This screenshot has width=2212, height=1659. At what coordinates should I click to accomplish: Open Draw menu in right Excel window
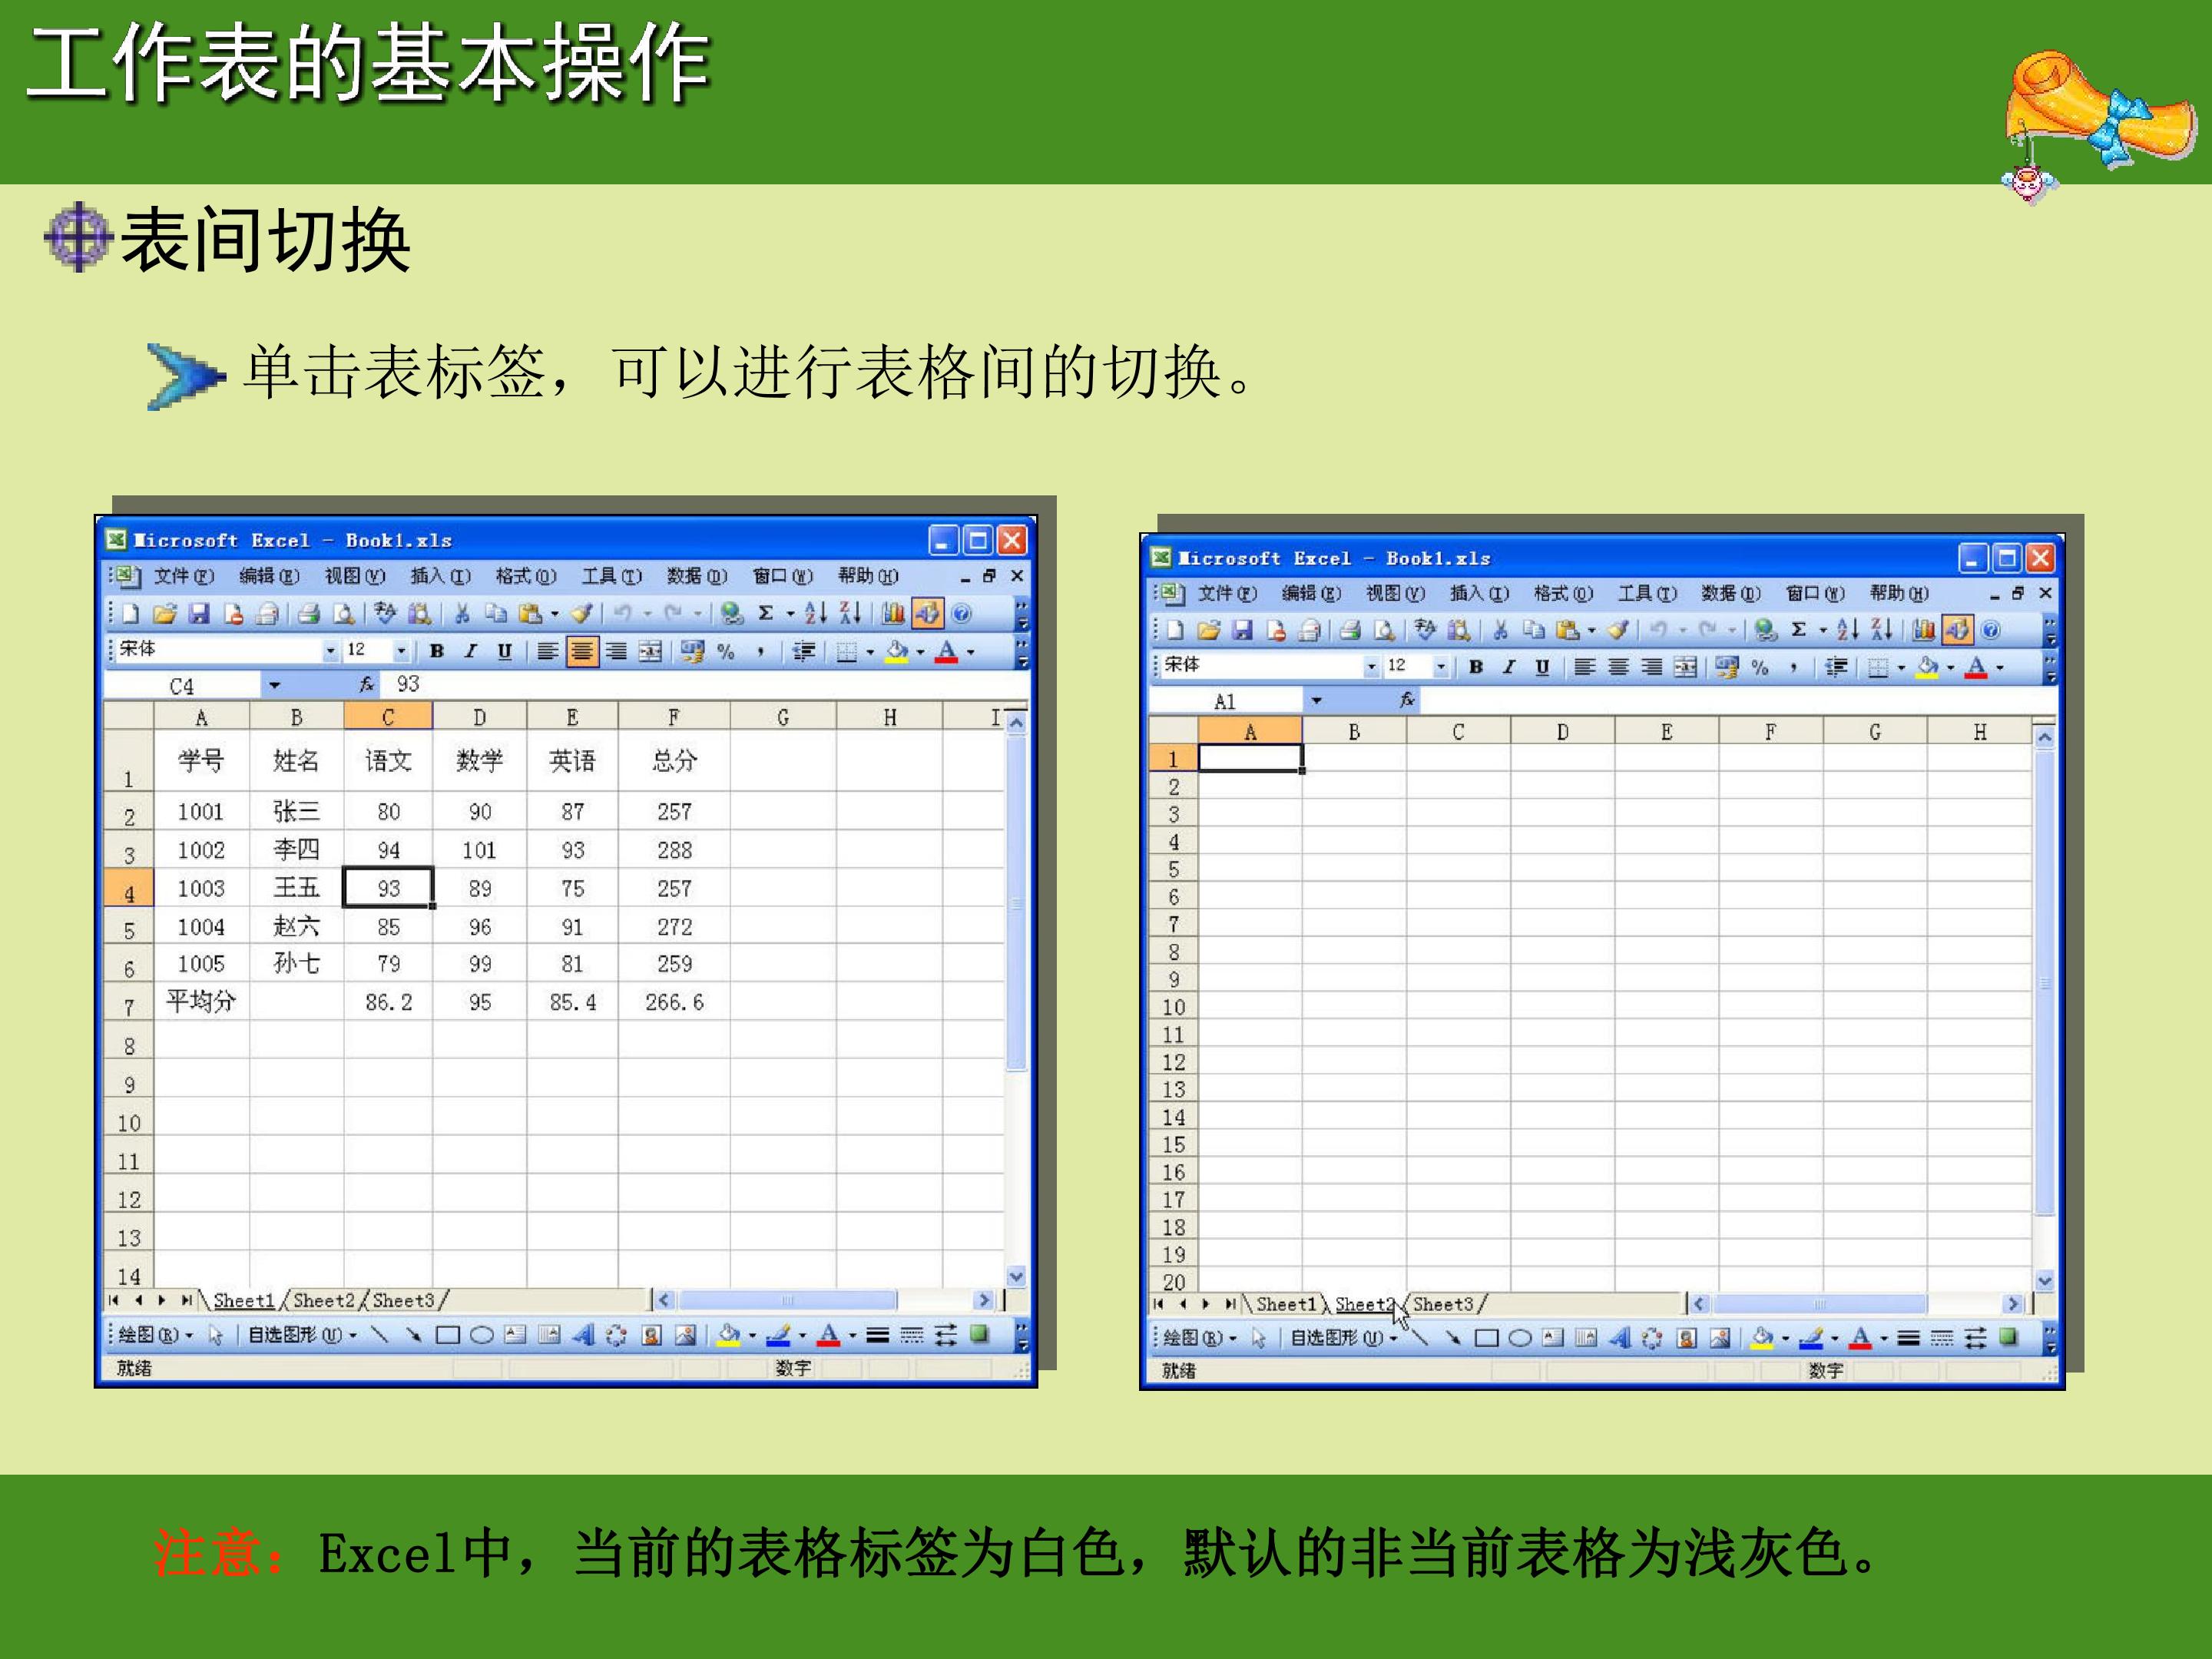(x=1200, y=1338)
